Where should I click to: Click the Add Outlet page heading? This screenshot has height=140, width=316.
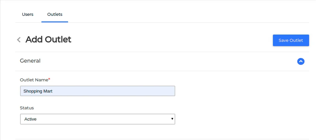click(x=48, y=40)
